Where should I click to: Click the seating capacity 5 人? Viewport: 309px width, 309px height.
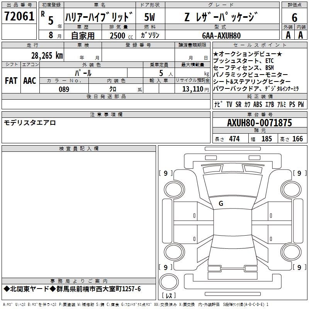point(166,73)
